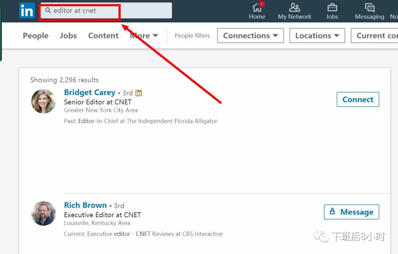Click 'Louisville, Kentucky Area' text
Viewport: 398px width, 254px height.
click(97, 223)
